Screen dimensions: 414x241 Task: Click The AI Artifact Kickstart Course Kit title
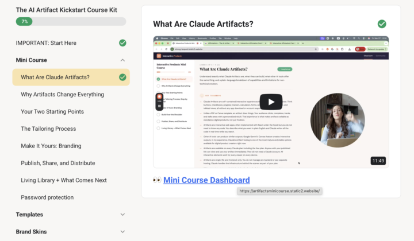click(x=66, y=10)
